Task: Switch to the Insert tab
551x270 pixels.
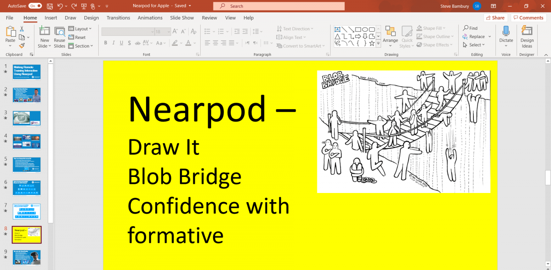Action: click(x=51, y=18)
